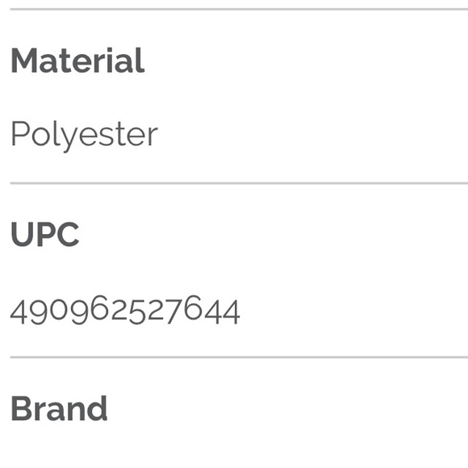Image resolution: width=468 pixels, height=468 pixels.
Task: Click the blank area right of the UPC number
Action: point(353,310)
